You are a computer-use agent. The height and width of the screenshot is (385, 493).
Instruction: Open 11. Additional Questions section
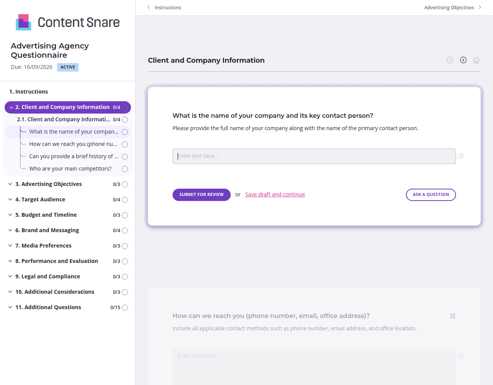click(48, 307)
